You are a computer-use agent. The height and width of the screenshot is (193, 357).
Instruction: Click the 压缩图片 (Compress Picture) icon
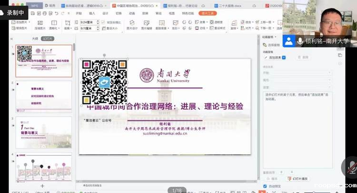pyautogui.click(x=40, y=25)
